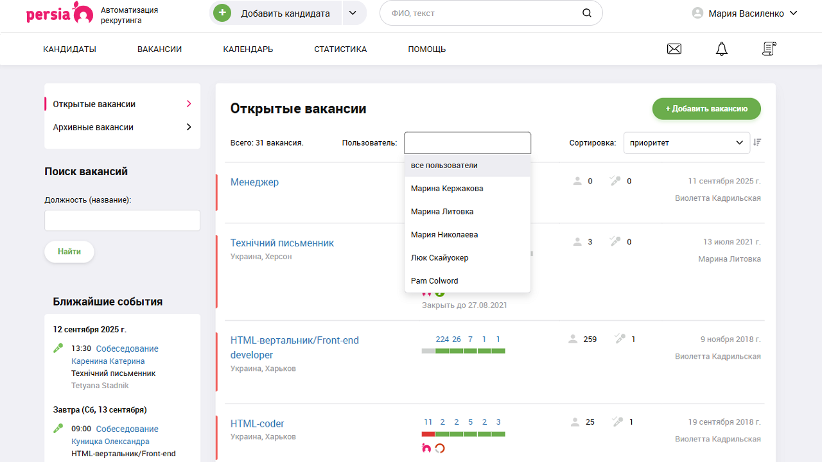822x462 pixels.
Task: Open the priority sorting dropdown
Action: click(686, 142)
